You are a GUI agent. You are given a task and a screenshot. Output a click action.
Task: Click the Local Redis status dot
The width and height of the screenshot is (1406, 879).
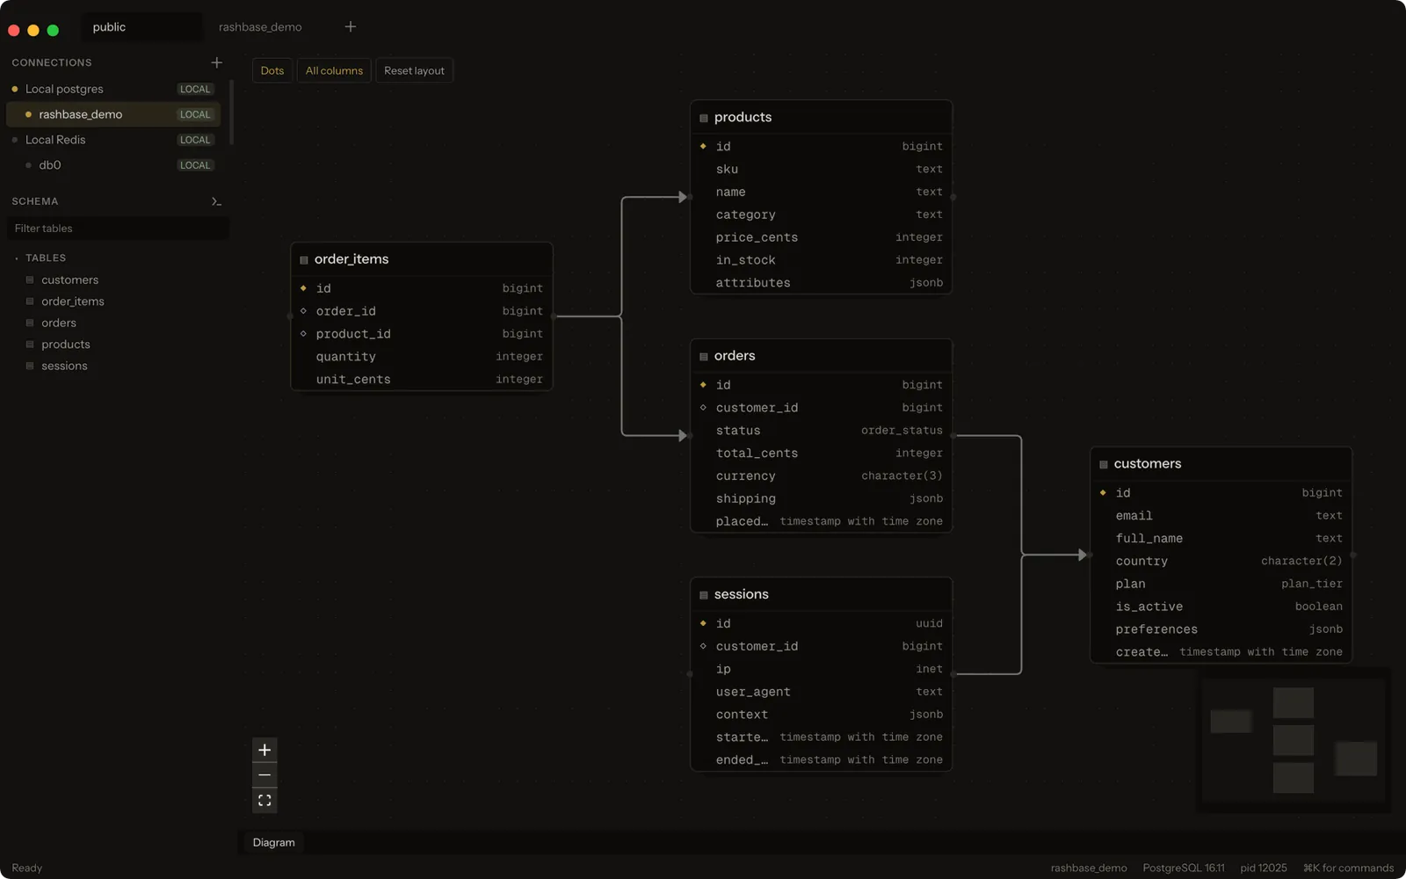coord(15,140)
